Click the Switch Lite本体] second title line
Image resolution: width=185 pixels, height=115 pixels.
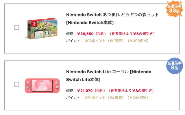[83, 79]
